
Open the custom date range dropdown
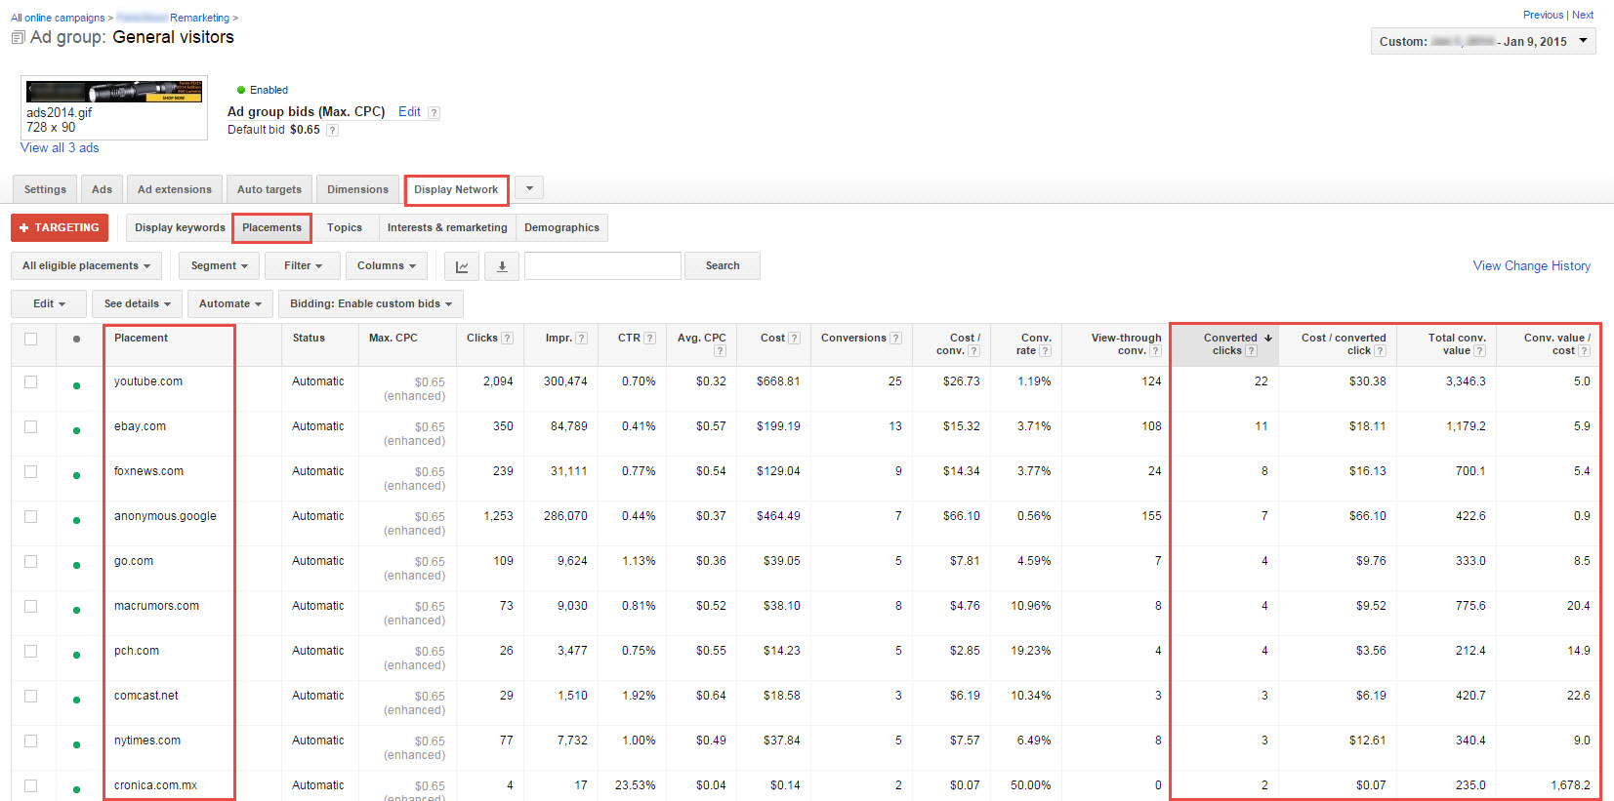pyautogui.click(x=1483, y=42)
